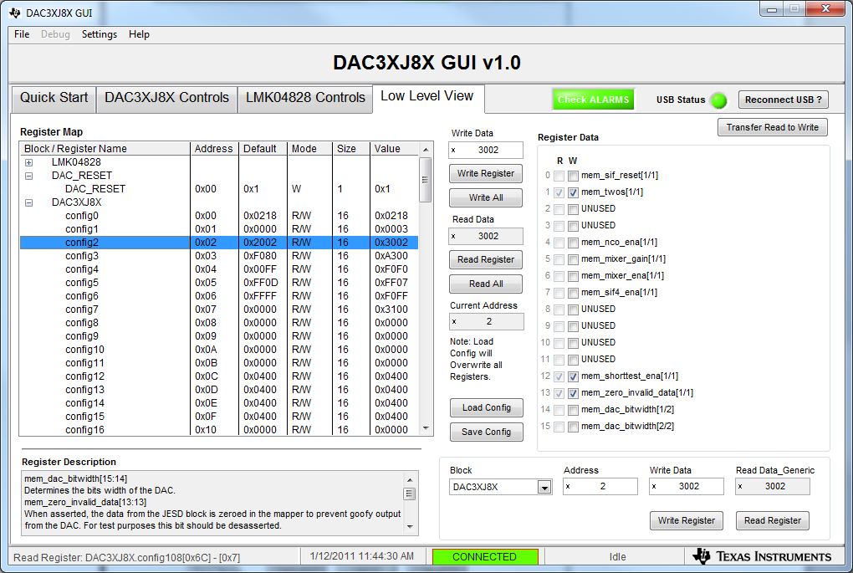This screenshot has width=853, height=573.
Task: Click the Texas Instruments logo in status bar
Action: (762, 556)
